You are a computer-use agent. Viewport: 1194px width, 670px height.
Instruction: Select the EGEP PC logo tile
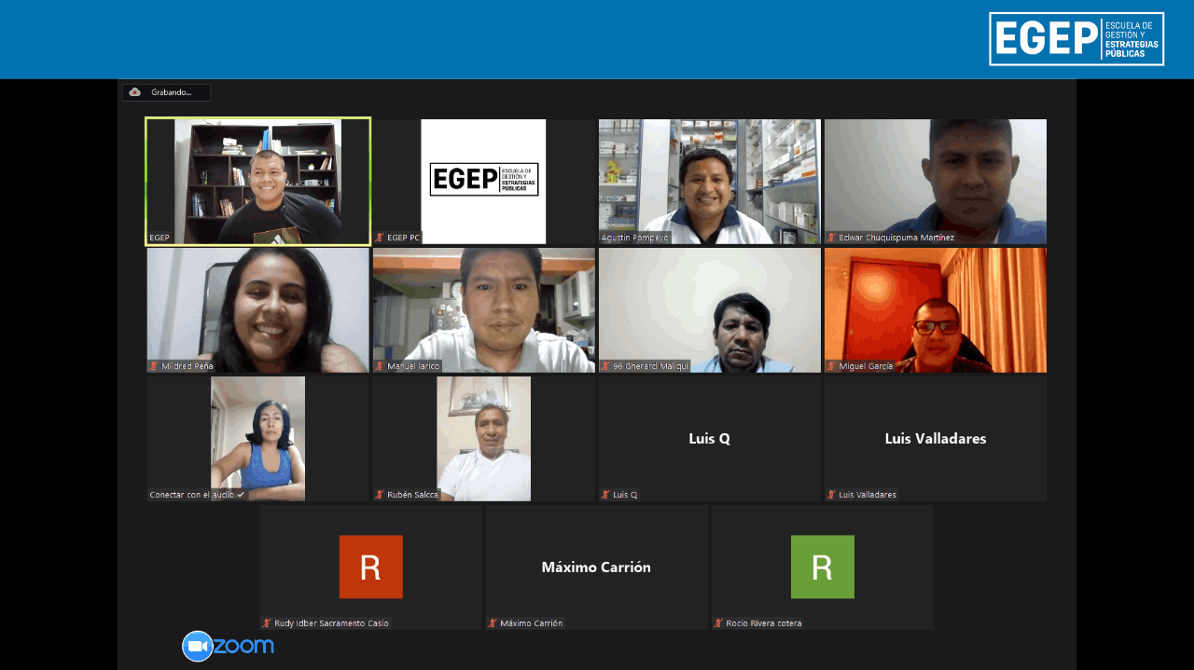pyautogui.click(x=483, y=180)
